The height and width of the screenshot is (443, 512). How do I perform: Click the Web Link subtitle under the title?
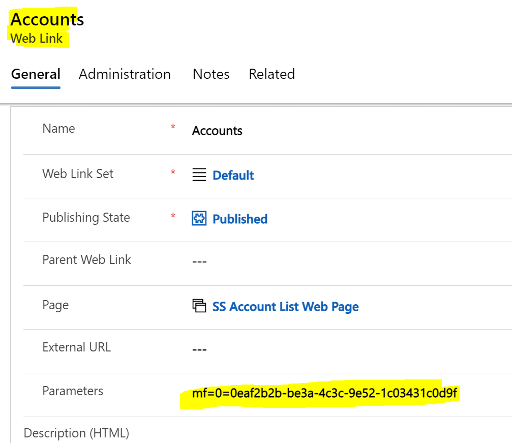click(x=37, y=39)
